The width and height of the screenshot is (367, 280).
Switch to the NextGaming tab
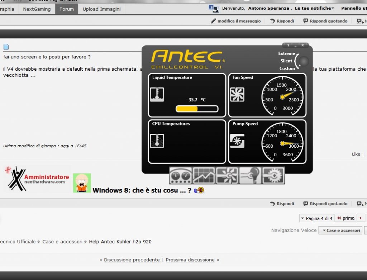tap(37, 9)
